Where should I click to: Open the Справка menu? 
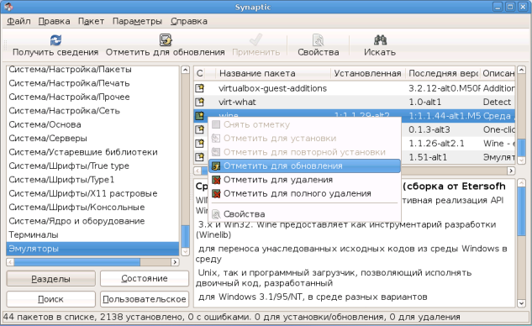tap(188, 21)
